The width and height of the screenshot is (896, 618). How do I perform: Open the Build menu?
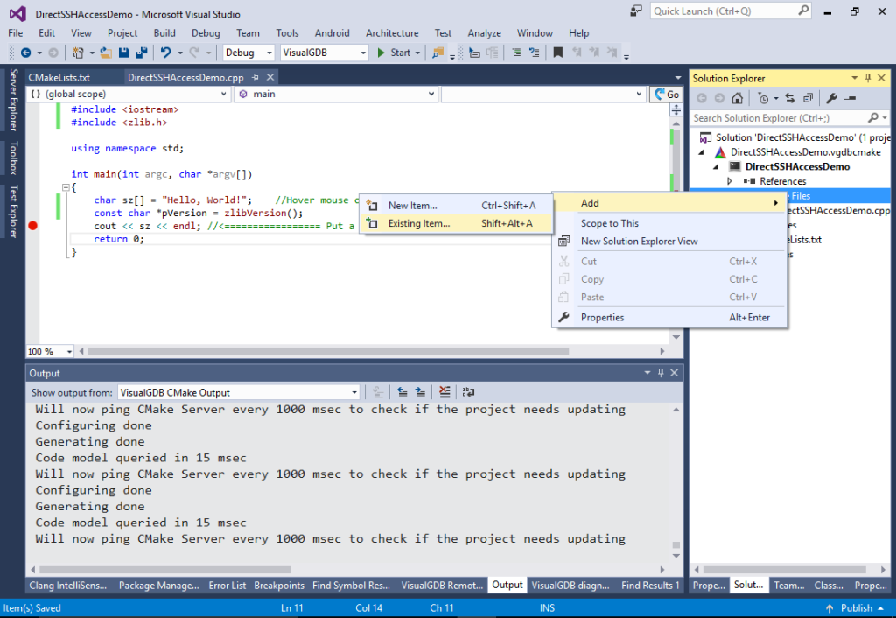pyautogui.click(x=164, y=32)
